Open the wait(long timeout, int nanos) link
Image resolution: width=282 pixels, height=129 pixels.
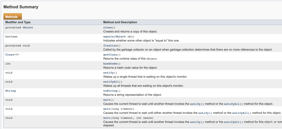click(x=107, y=118)
